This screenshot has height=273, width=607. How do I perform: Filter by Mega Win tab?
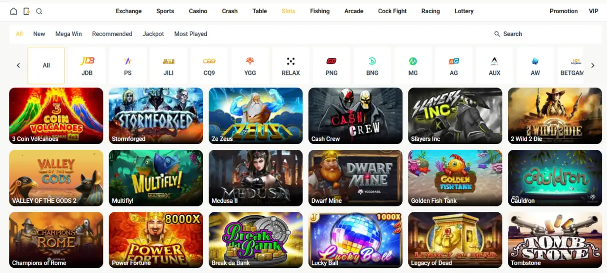point(68,34)
